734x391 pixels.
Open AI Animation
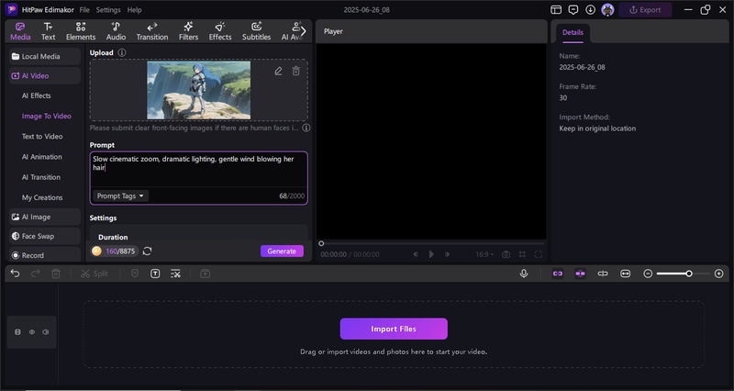(x=41, y=157)
